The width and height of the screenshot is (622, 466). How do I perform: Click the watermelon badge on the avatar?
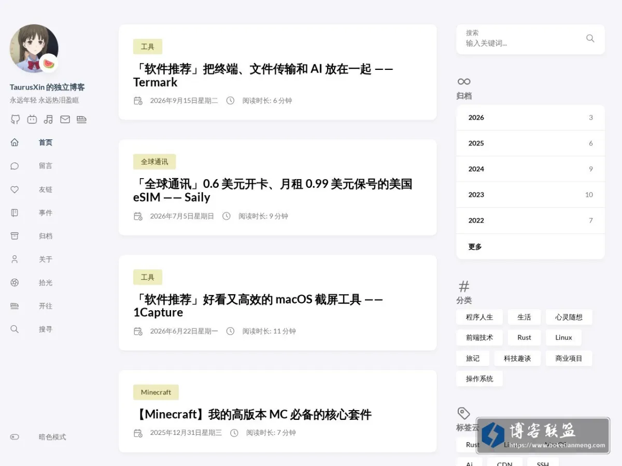pos(49,64)
